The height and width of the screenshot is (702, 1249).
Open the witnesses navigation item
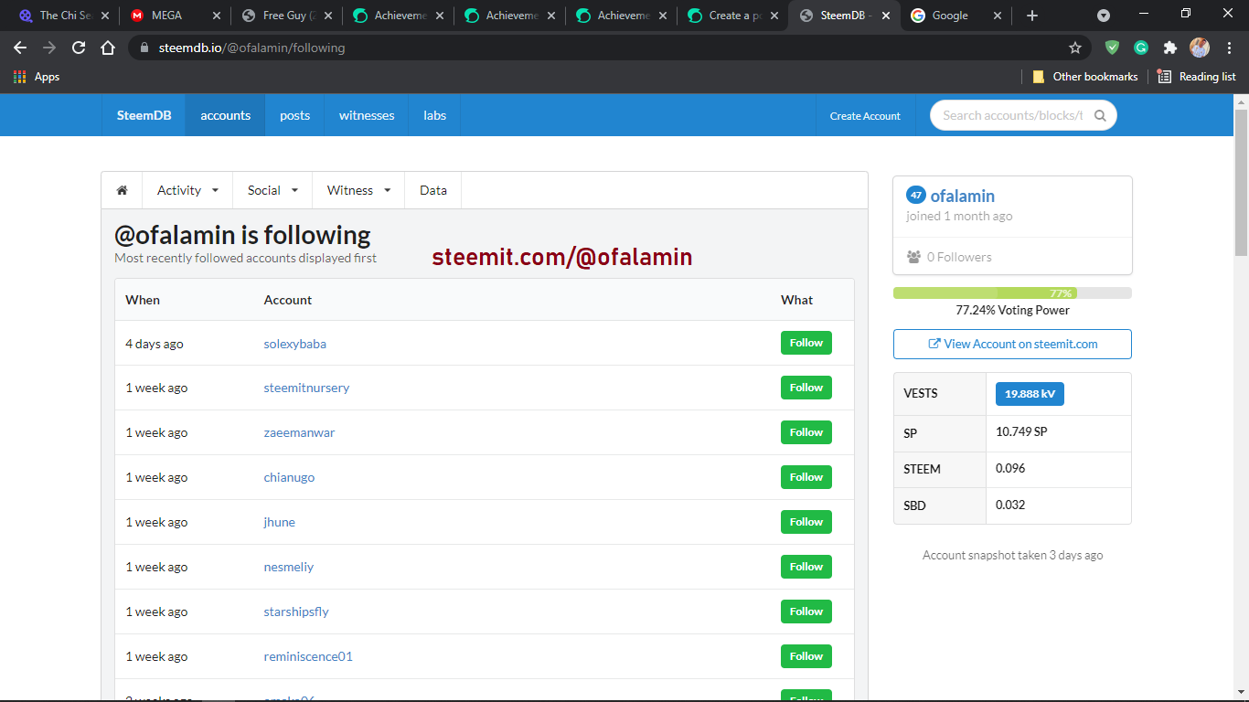click(367, 115)
